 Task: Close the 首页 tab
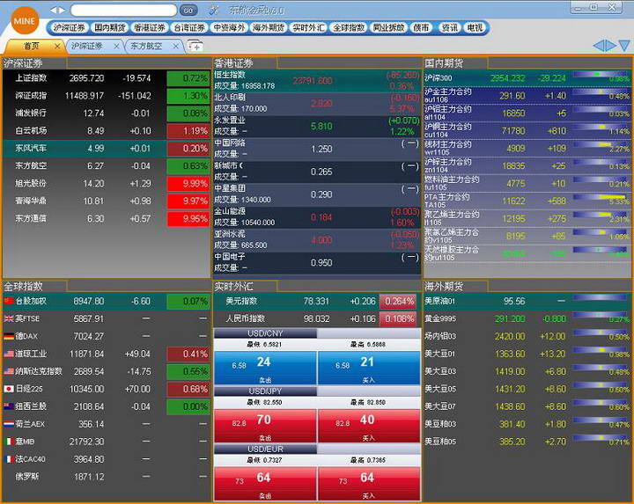point(57,47)
